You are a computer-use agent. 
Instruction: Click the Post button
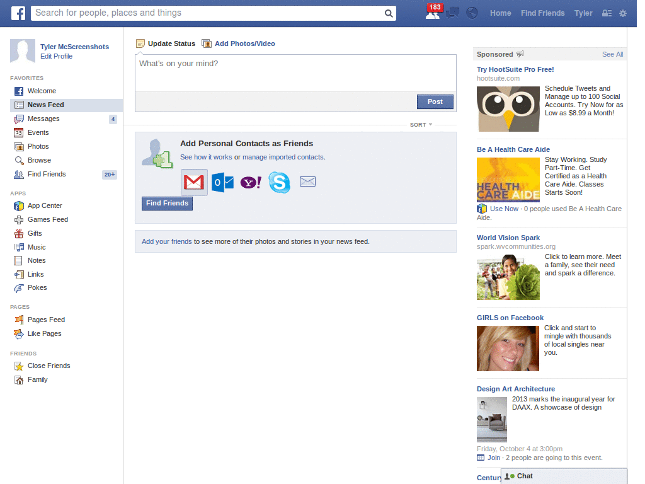click(x=435, y=101)
